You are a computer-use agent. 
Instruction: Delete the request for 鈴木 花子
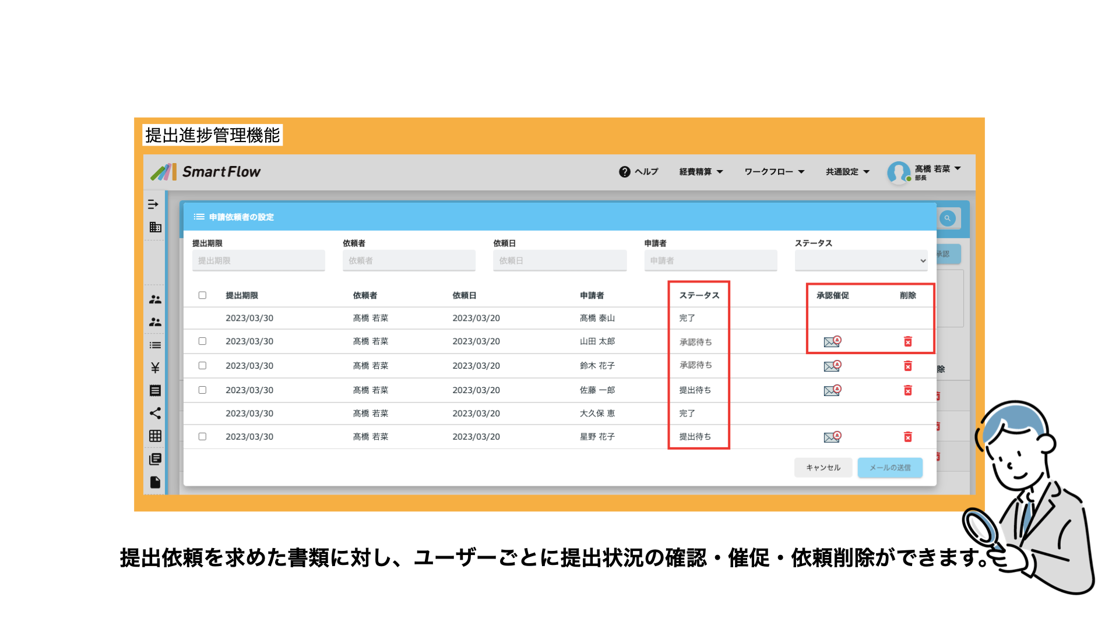click(907, 366)
